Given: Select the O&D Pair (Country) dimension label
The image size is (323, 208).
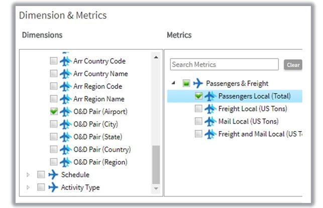Looking at the screenshot, I should tap(102, 150).
